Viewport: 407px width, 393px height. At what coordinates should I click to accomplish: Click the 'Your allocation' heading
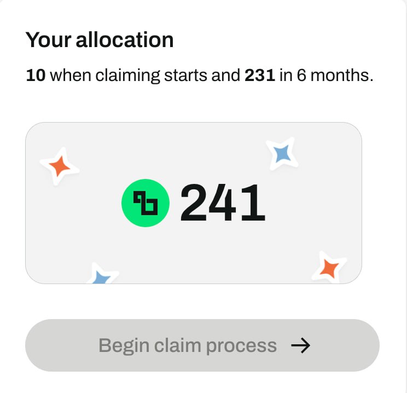tap(100, 40)
